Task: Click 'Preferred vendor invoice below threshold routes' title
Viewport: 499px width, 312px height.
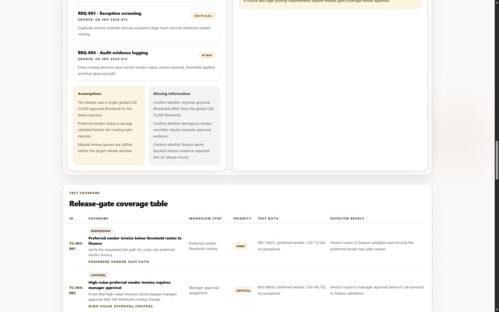Action: point(135,241)
